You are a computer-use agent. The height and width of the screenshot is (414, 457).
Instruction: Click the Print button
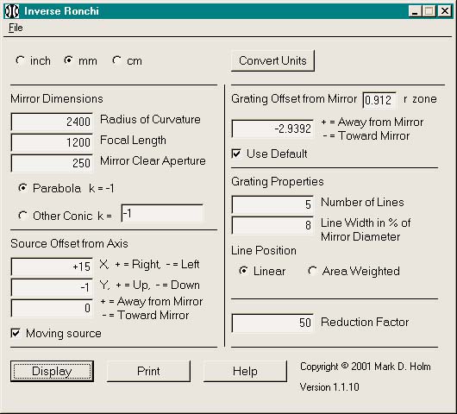point(148,371)
